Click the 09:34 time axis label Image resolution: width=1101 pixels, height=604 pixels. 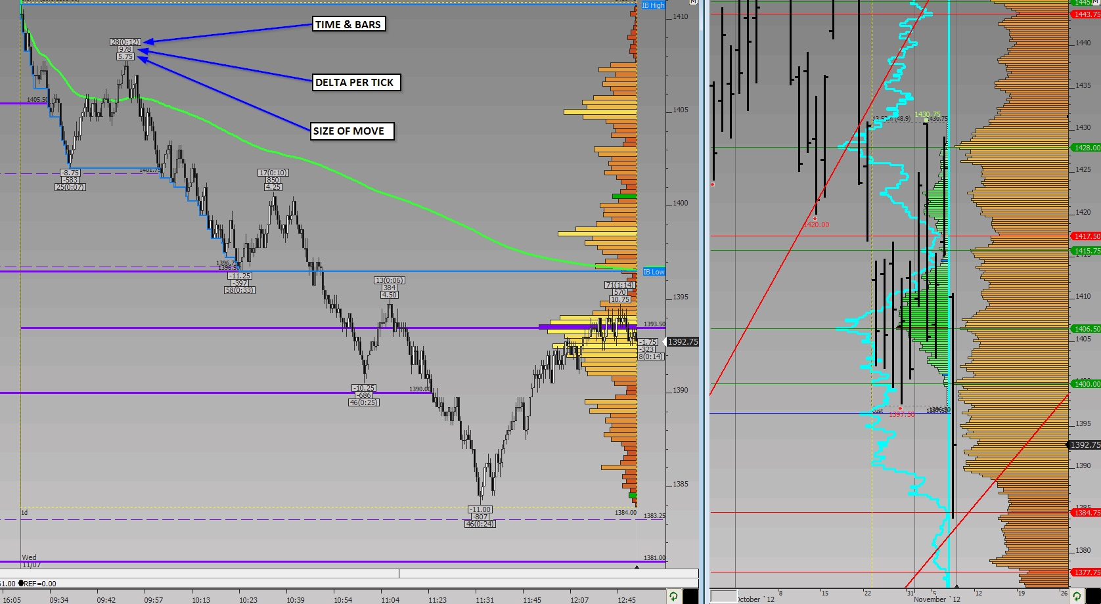pos(58,599)
